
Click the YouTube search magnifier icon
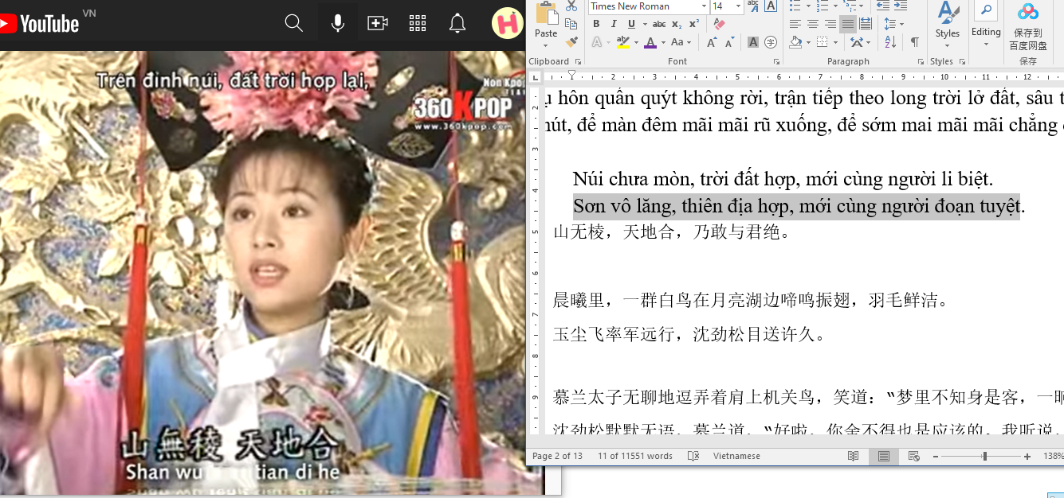pyautogui.click(x=294, y=23)
